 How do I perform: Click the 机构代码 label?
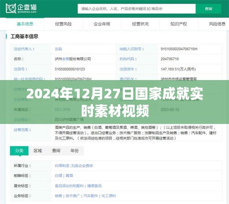tap(128, 59)
